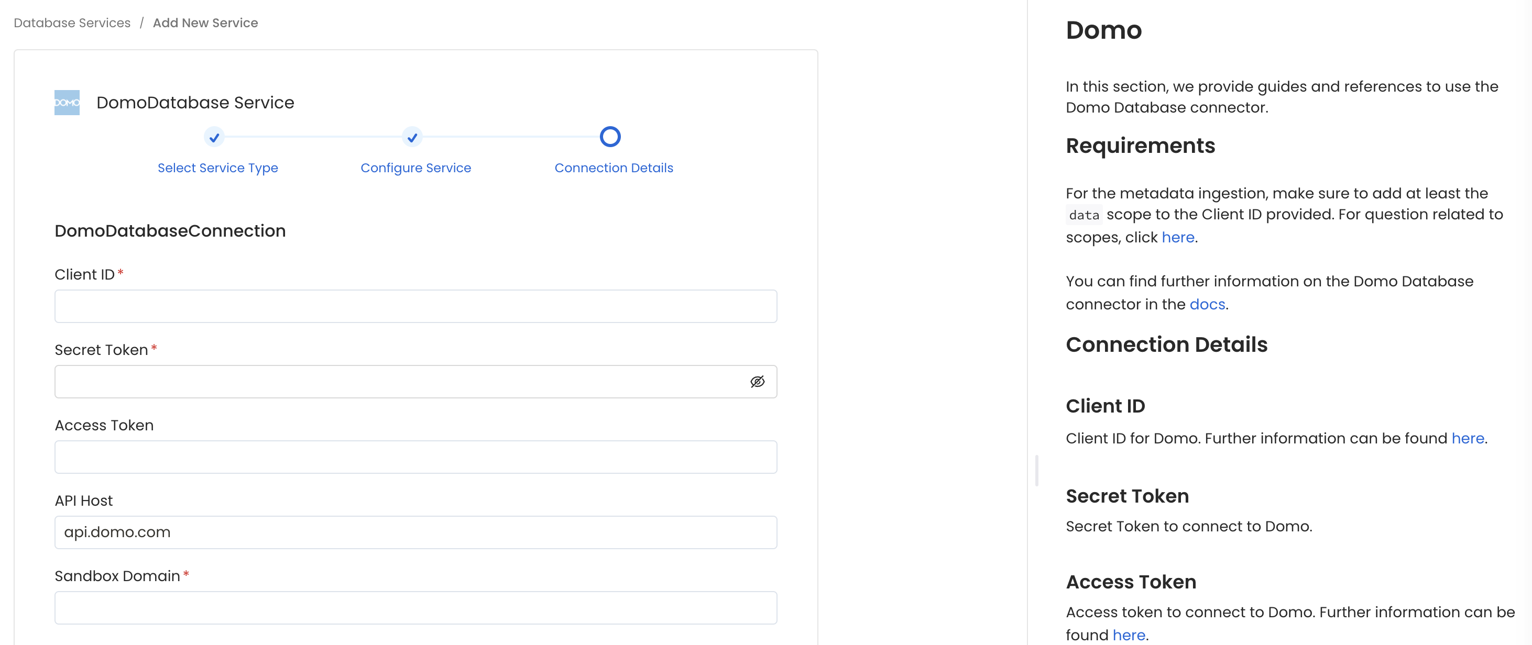Viewport: 1532px width, 645px height.
Task: Click the data code snippet in Requirements
Action: 1084,215
